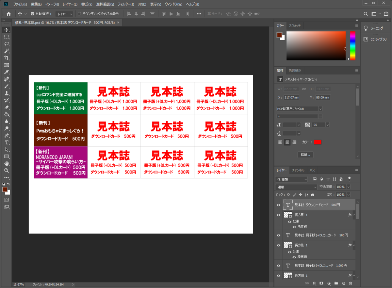Select the Path Selection tool
This screenshot has width=392, height=288.
pos(7,149)
